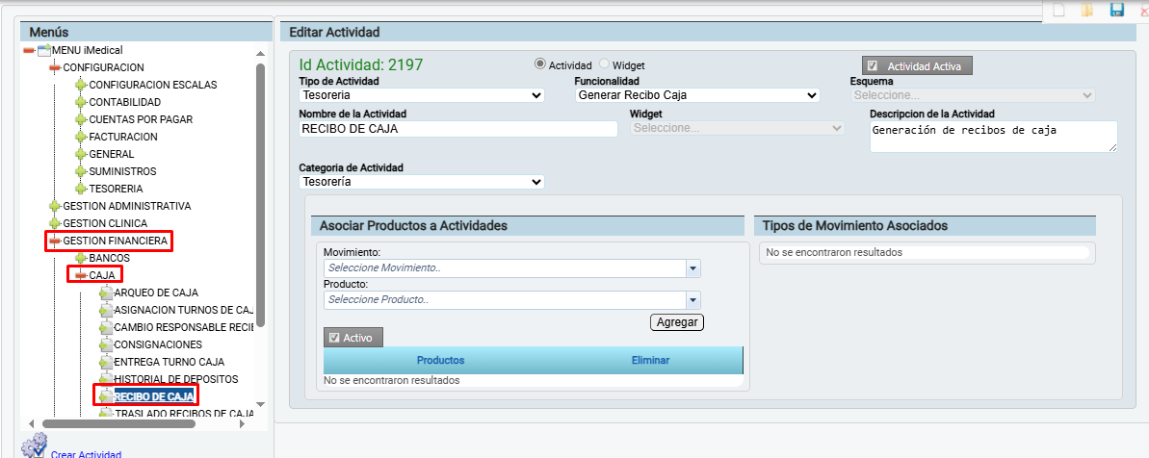Click the red X delete icon
The image size is (1149, 458).
pos(1141,11)
